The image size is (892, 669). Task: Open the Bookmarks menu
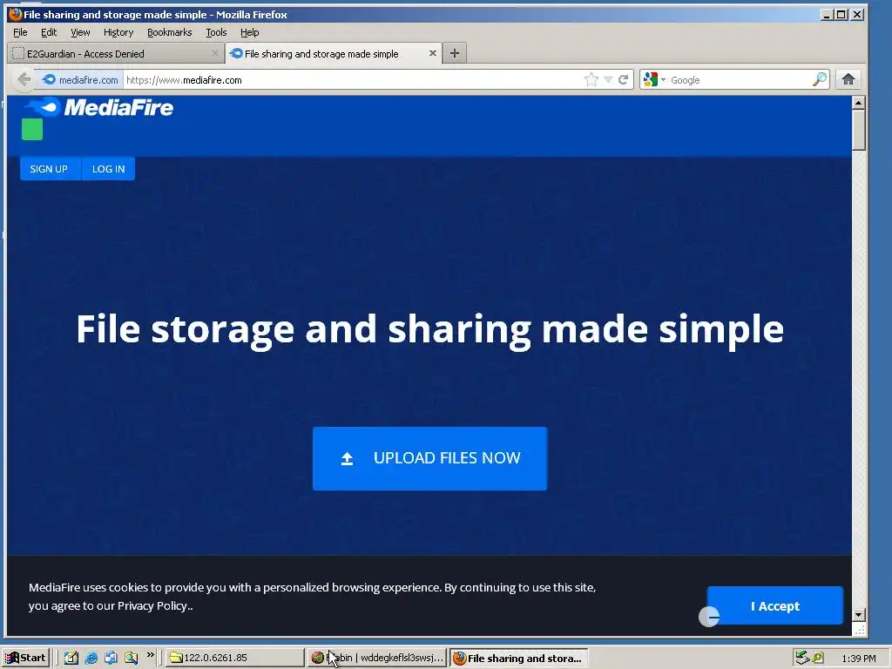(170, 32)
